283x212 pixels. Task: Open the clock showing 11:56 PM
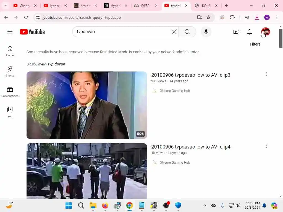click(x=253, y=205)
